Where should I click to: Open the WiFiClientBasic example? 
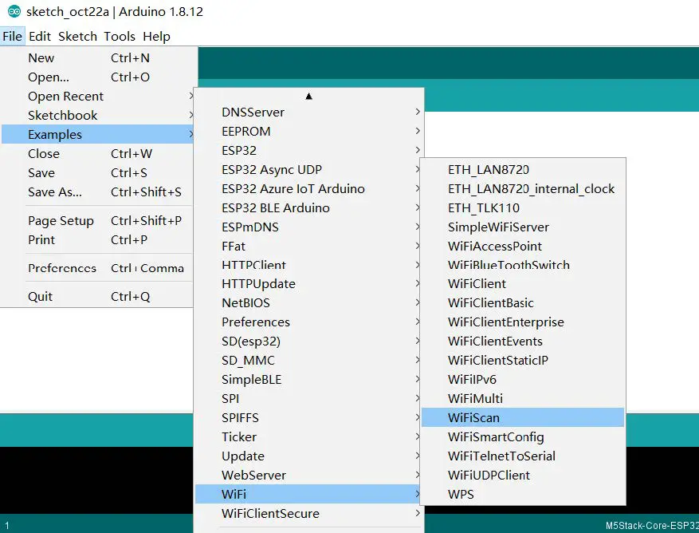point(523,303)
